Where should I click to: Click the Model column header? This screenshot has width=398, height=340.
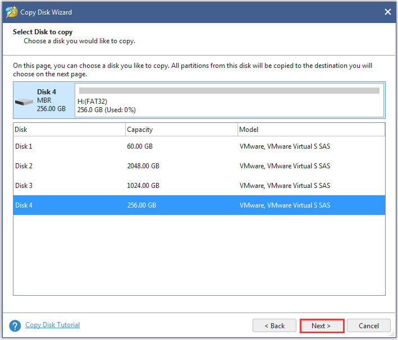pos(311,130)
